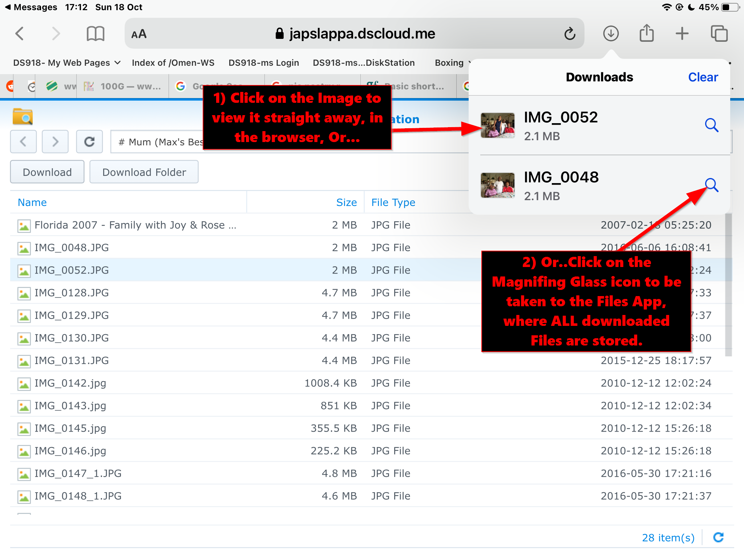Click File Station back navigation button

coord(23,141)
